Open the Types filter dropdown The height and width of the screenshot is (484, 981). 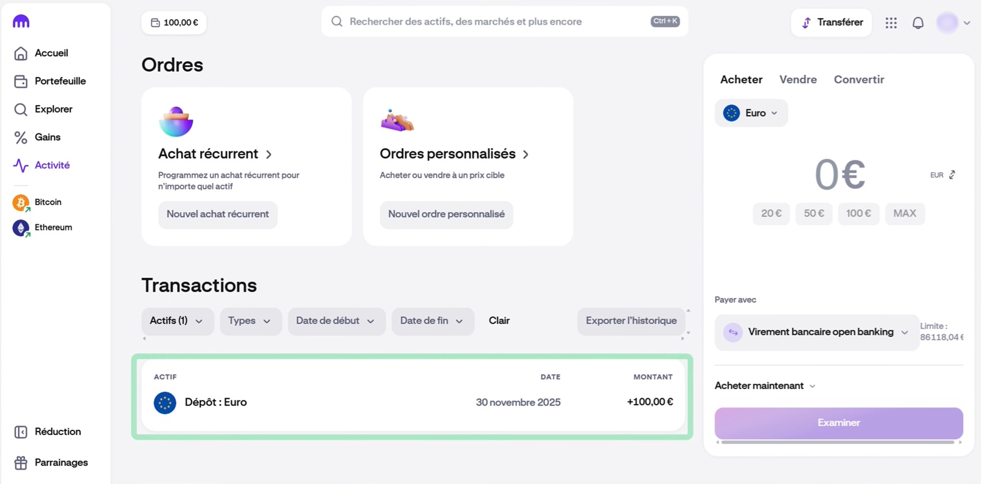(251, 321)
